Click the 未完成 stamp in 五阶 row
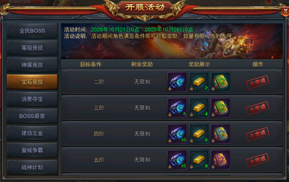 [258, 160]
